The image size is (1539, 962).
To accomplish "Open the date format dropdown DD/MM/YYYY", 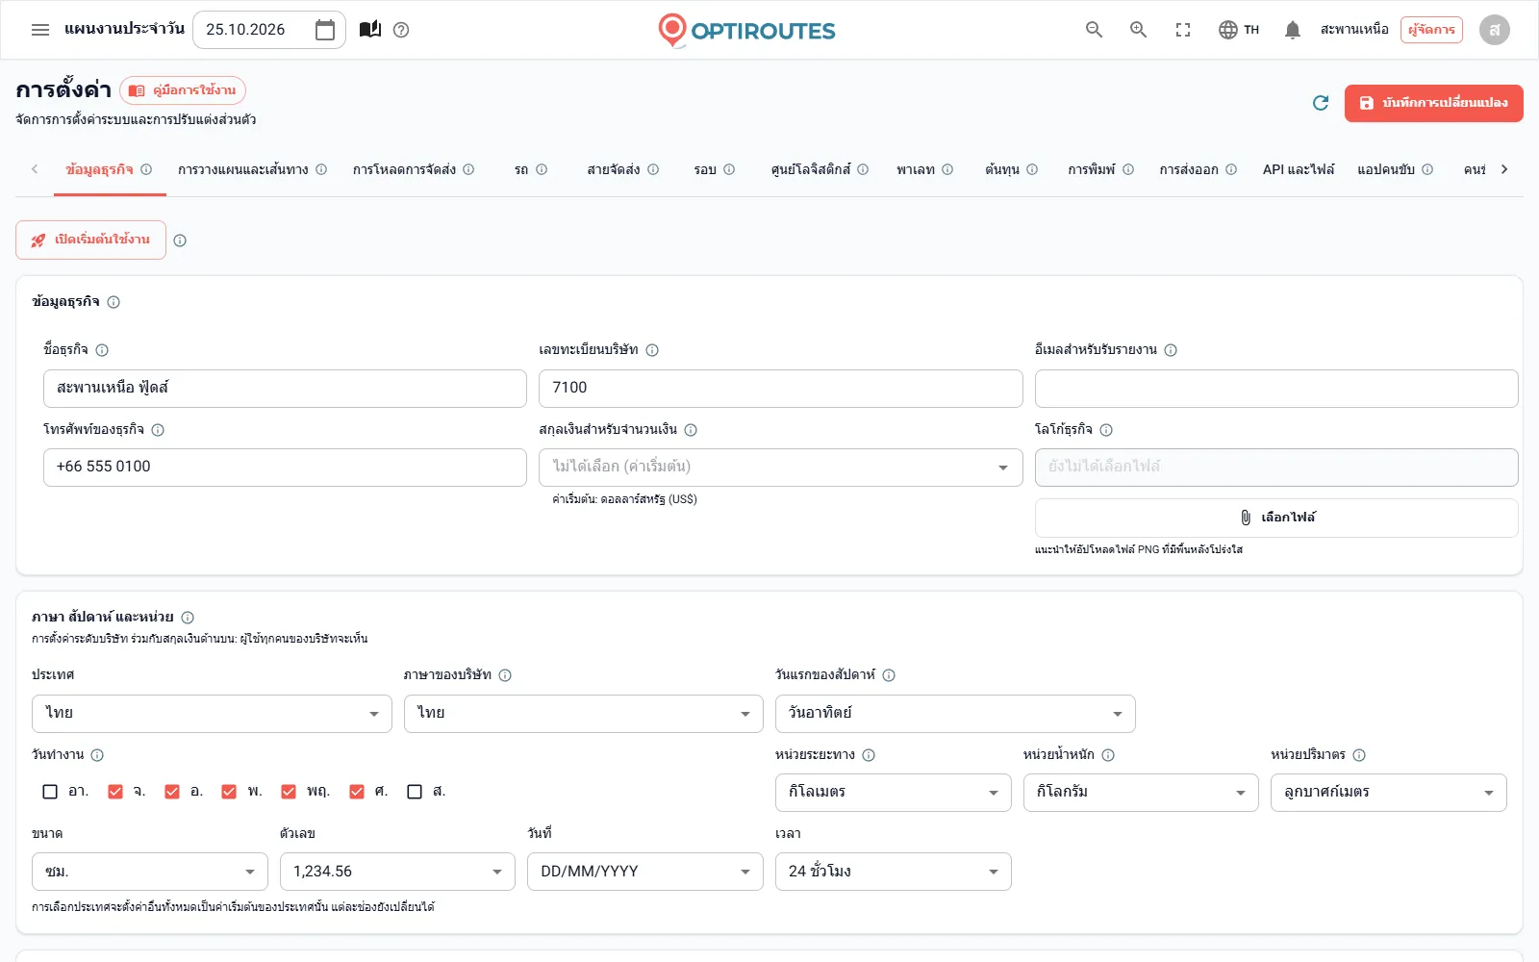I will click(x=645, y=872).
